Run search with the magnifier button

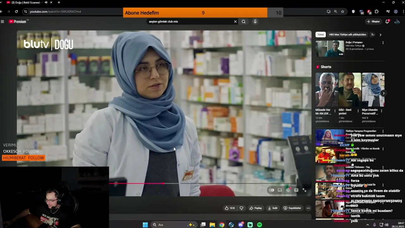point(243,22)
